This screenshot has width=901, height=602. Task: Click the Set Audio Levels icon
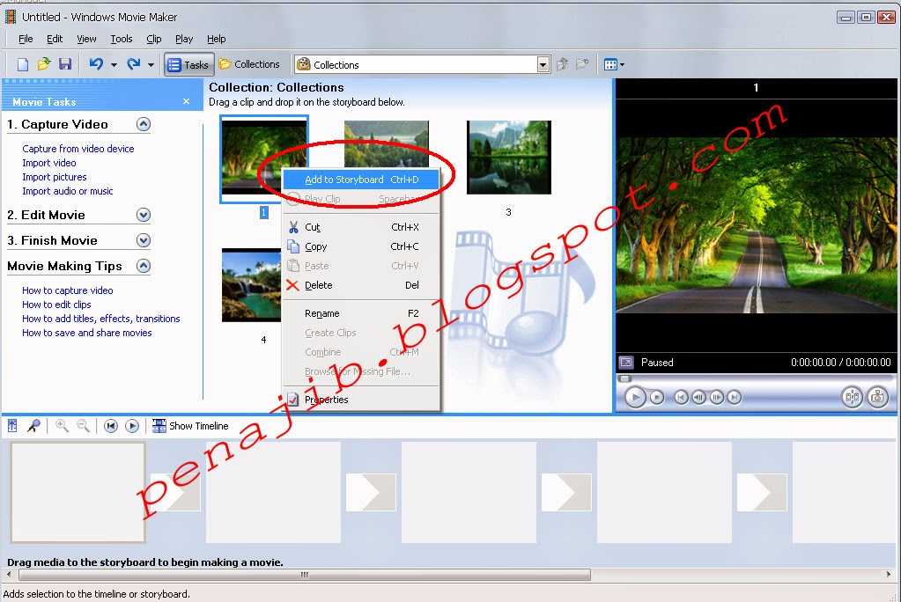[x=12, y=425]
